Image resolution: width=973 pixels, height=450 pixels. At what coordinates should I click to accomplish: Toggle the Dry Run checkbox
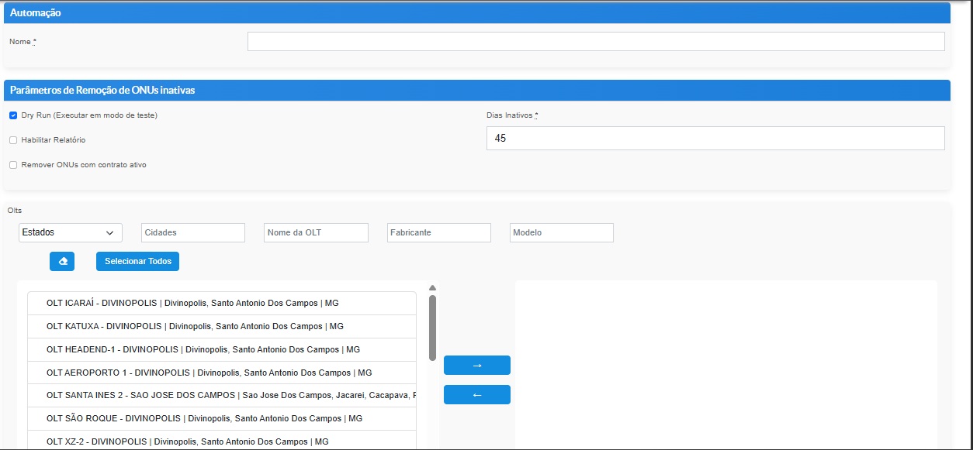pos(13,115)
